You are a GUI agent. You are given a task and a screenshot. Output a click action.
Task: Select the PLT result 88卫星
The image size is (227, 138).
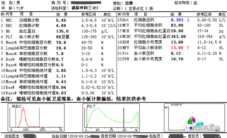point(63,37)
